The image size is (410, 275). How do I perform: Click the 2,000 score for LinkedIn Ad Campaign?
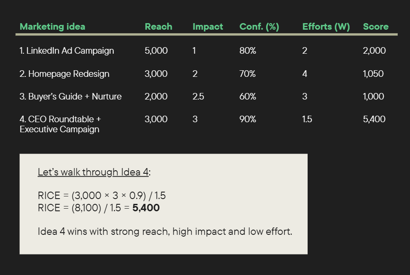pyautogui.click(x=374, y=51)
